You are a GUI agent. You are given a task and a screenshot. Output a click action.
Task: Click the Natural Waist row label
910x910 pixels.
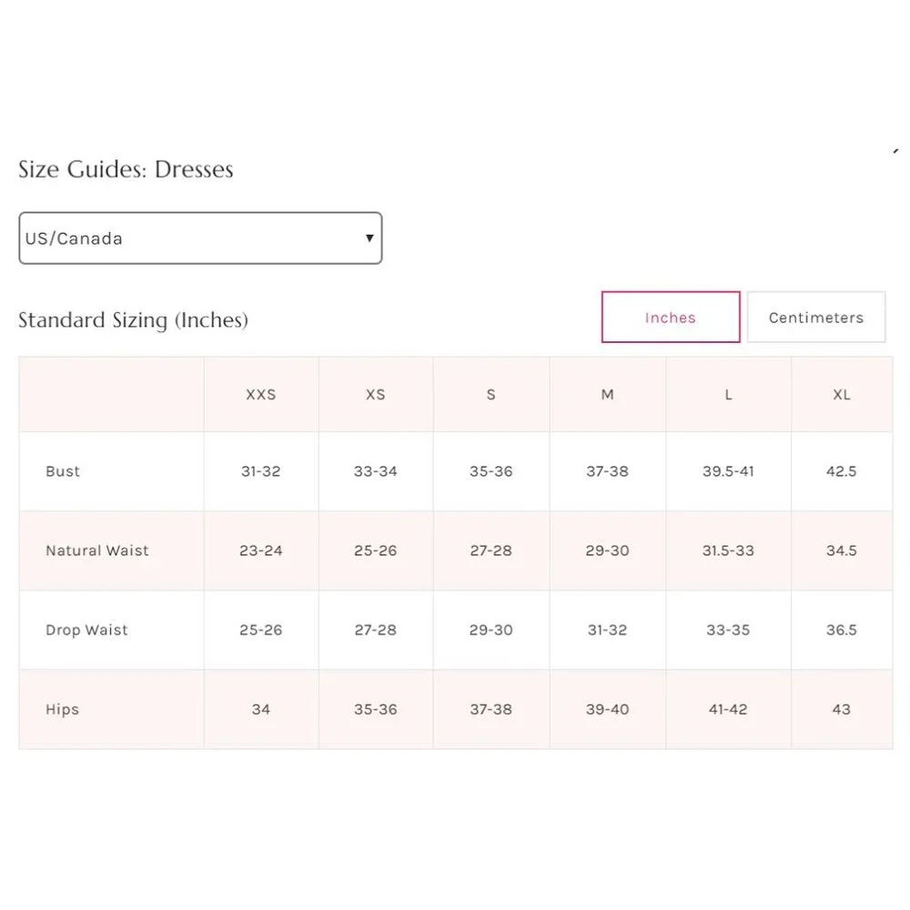pos(96,551)
